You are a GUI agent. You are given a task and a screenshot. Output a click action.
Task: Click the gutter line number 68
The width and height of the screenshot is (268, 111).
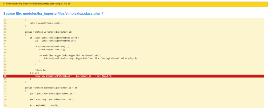[6, 76]
